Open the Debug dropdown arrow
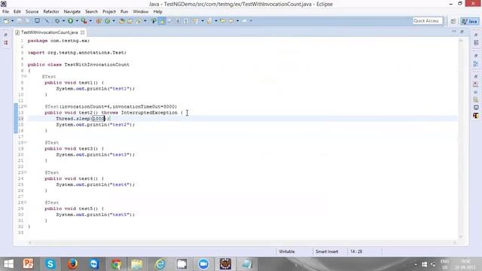Viewport: 482px width, 271px height. click(63, 21)
